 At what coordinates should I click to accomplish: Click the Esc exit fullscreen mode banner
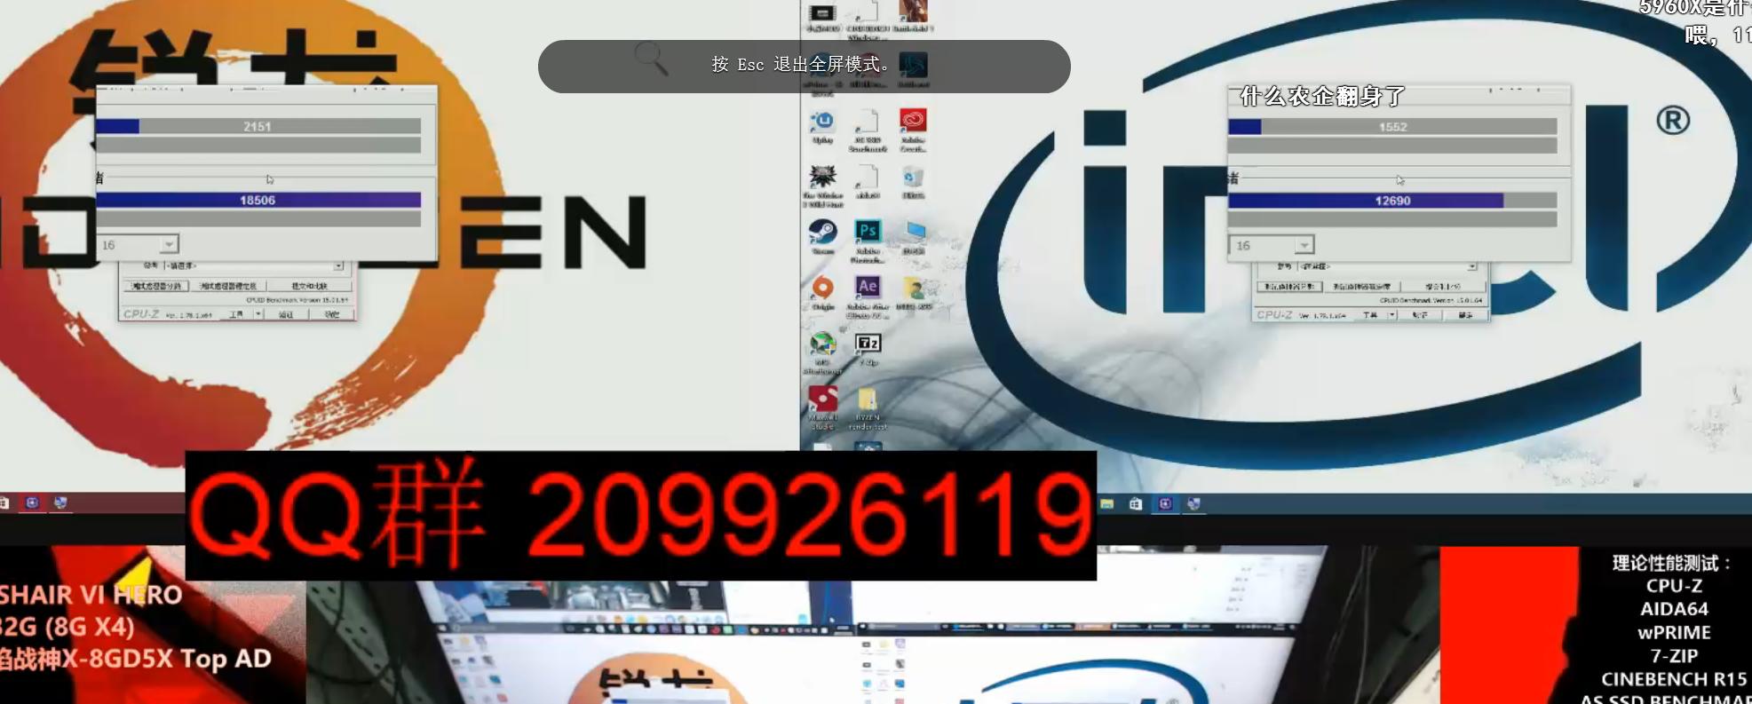click(x=804, y=66)
